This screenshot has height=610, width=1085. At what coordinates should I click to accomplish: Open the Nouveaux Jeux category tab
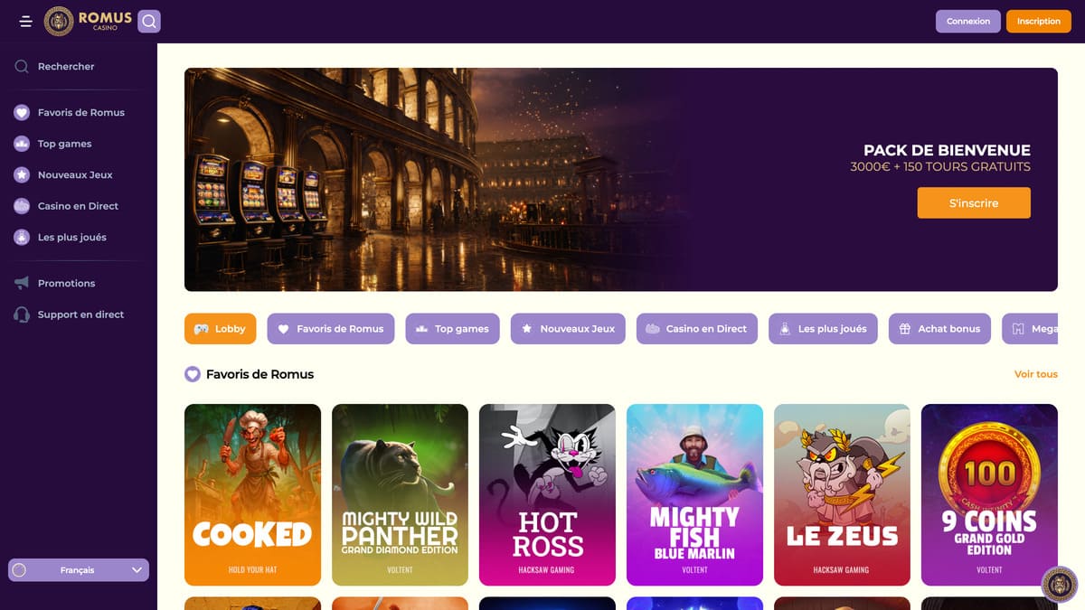[x=569, y=329]
